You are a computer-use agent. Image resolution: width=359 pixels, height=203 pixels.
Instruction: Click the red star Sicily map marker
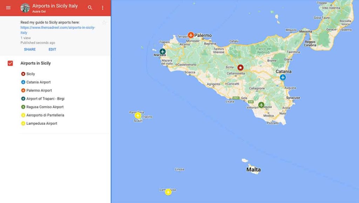[241, 67]
